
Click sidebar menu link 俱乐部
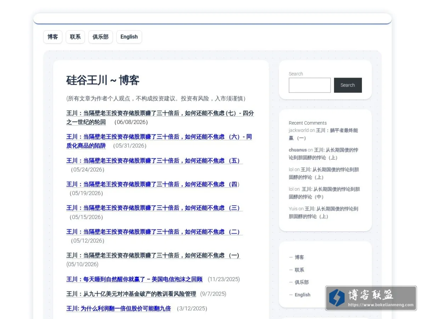coord(302,282)
